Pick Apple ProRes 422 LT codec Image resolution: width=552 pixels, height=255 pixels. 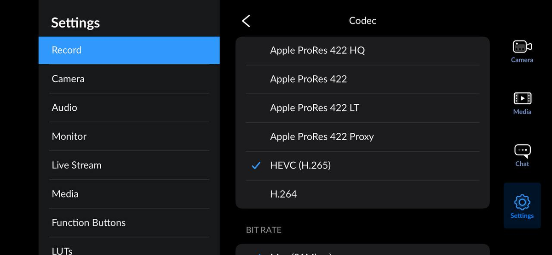pyautogui.click(x=315, y=108)
